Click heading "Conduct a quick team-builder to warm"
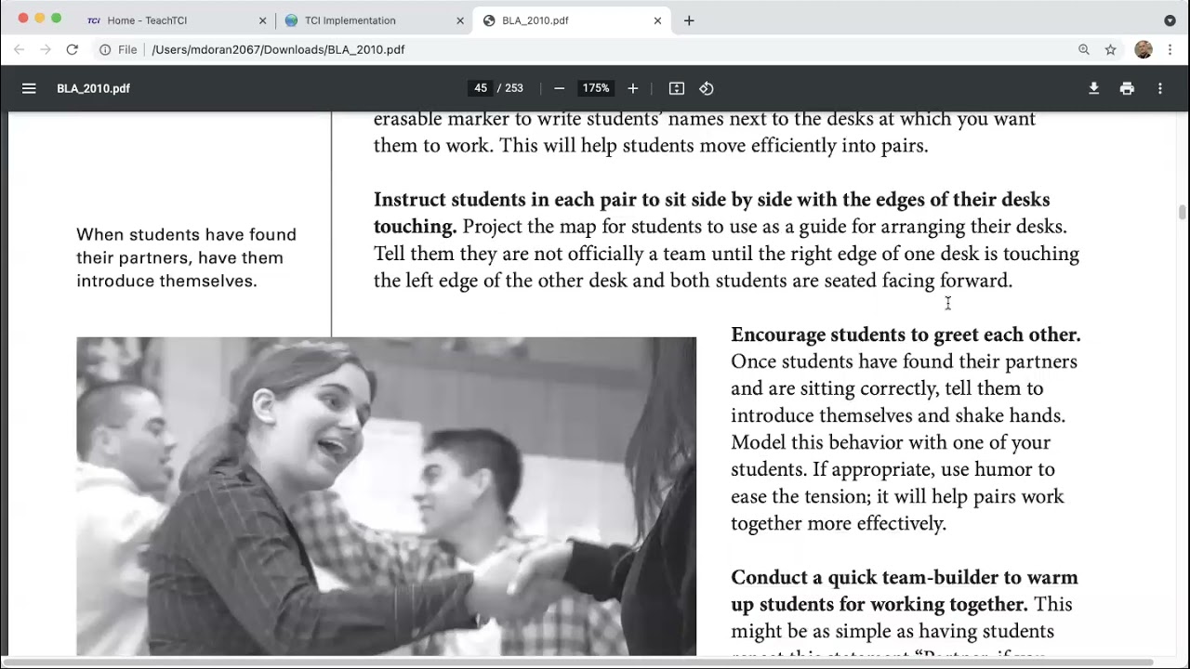This screenshot has height=669, width=1190. point(905,578)
